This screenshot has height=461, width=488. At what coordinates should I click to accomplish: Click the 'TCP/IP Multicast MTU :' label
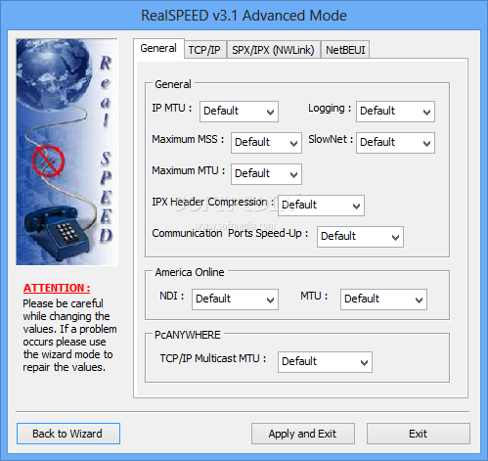pyautogui.click(x=213, y=358)
